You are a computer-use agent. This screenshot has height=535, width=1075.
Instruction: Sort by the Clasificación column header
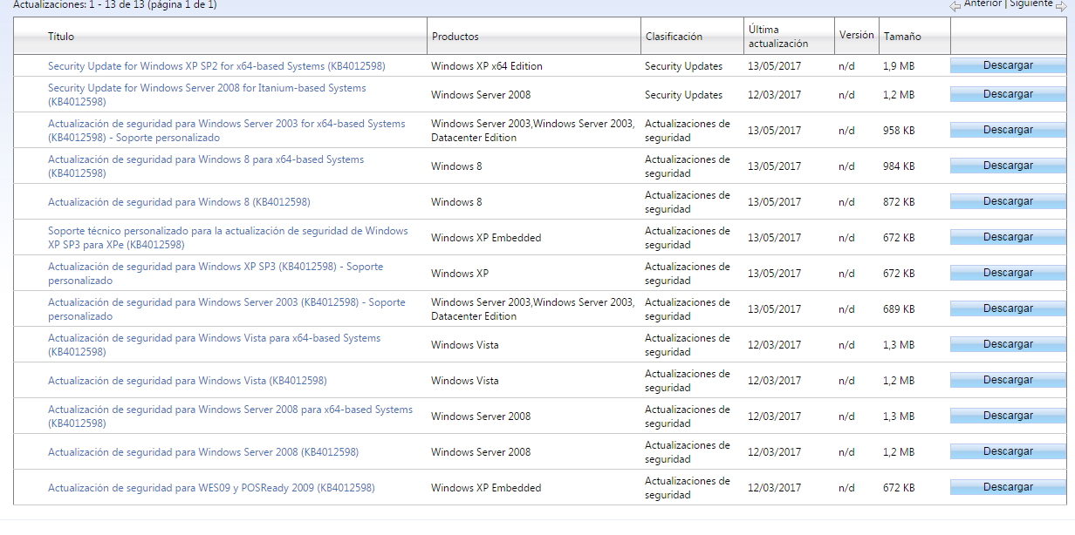tap(674, 37)
